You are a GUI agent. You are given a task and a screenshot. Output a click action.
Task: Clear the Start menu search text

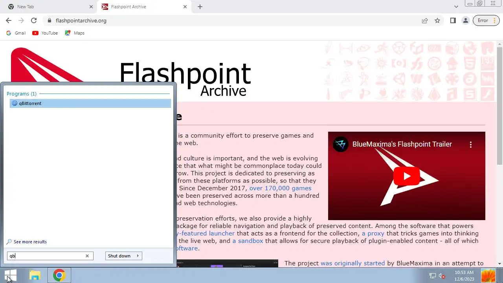[x=87, y=256]
